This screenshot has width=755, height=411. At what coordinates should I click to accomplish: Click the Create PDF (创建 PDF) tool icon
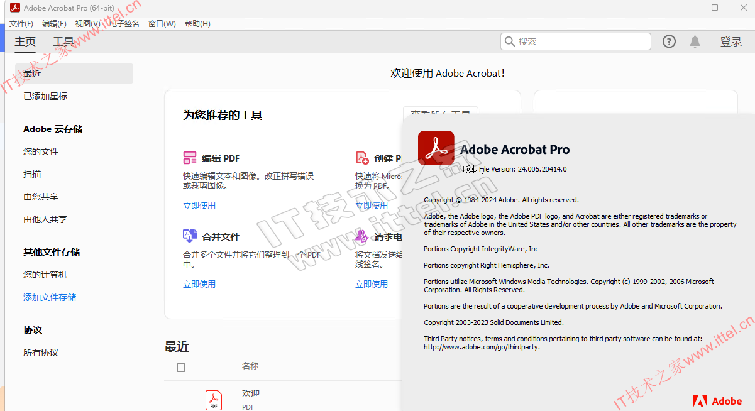tap(362, 158)
